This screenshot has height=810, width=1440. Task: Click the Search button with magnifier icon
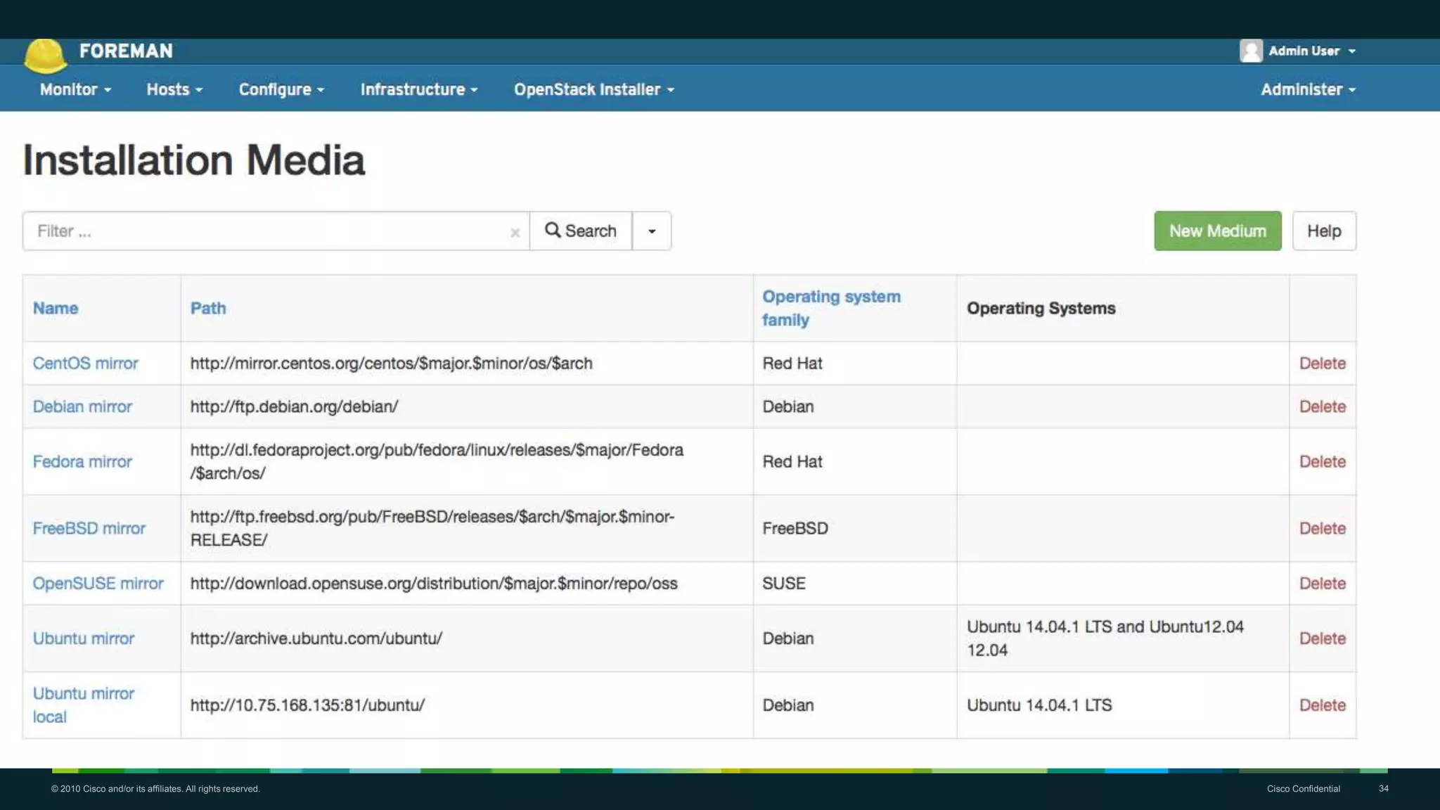click(x=581, y=231)
